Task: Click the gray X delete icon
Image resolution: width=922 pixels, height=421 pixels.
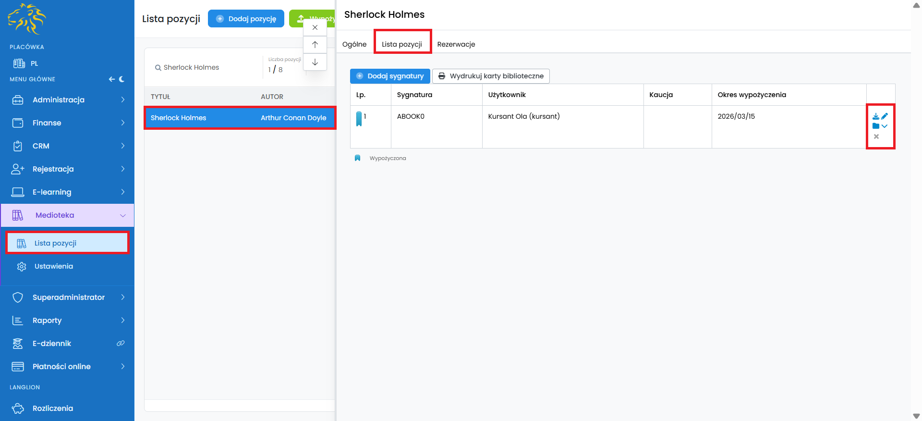Action: pos(876,136)
